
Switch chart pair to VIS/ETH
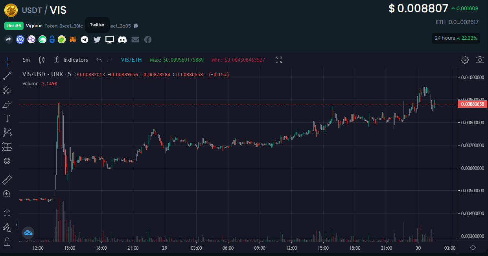point(131,60)
